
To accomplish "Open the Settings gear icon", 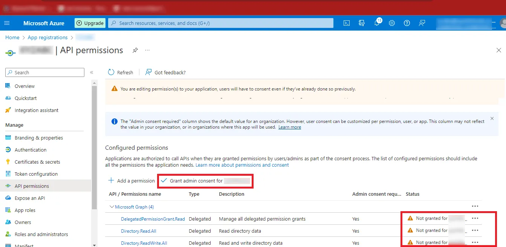I will click(392, 23).
